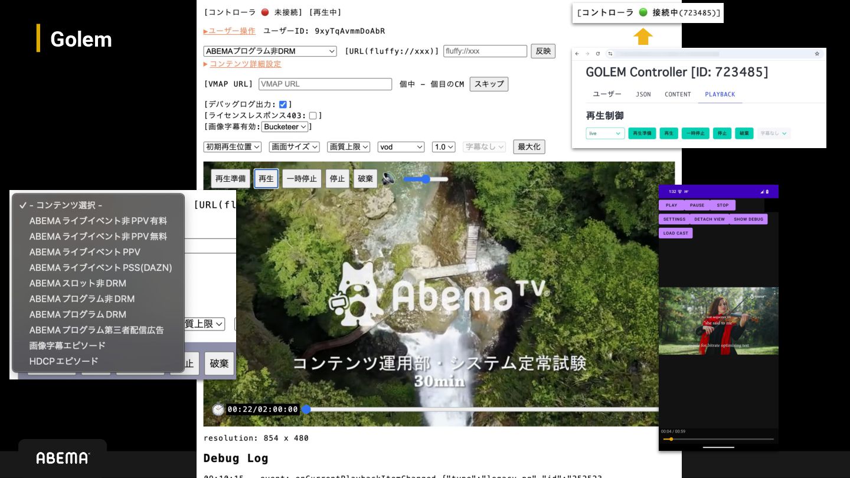Click the stopwatch icon beside the 00:22 timecode
The image size is (850, 478).
(x=218, y=409)
